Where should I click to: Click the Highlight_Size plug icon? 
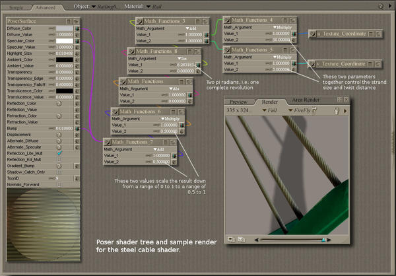(77, 53)
